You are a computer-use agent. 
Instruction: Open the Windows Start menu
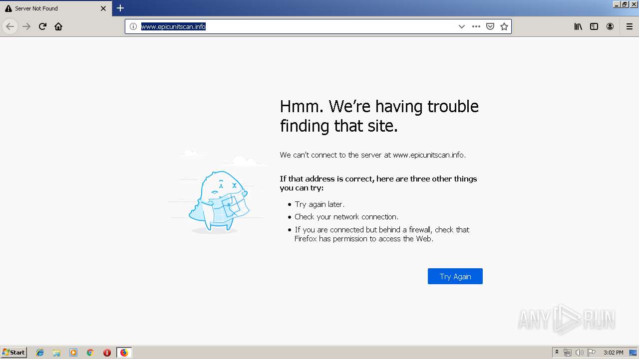tap(14, 352)
